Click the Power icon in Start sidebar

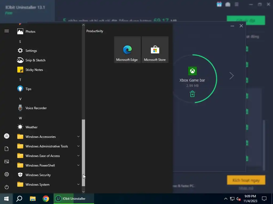(x=7, y=187)
